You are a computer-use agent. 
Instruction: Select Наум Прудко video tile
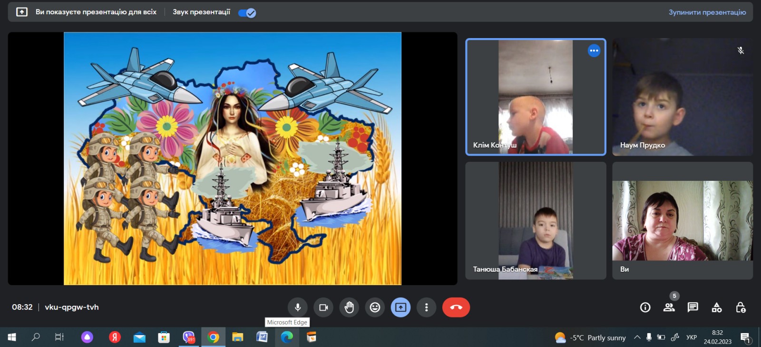tap(683, 97)
